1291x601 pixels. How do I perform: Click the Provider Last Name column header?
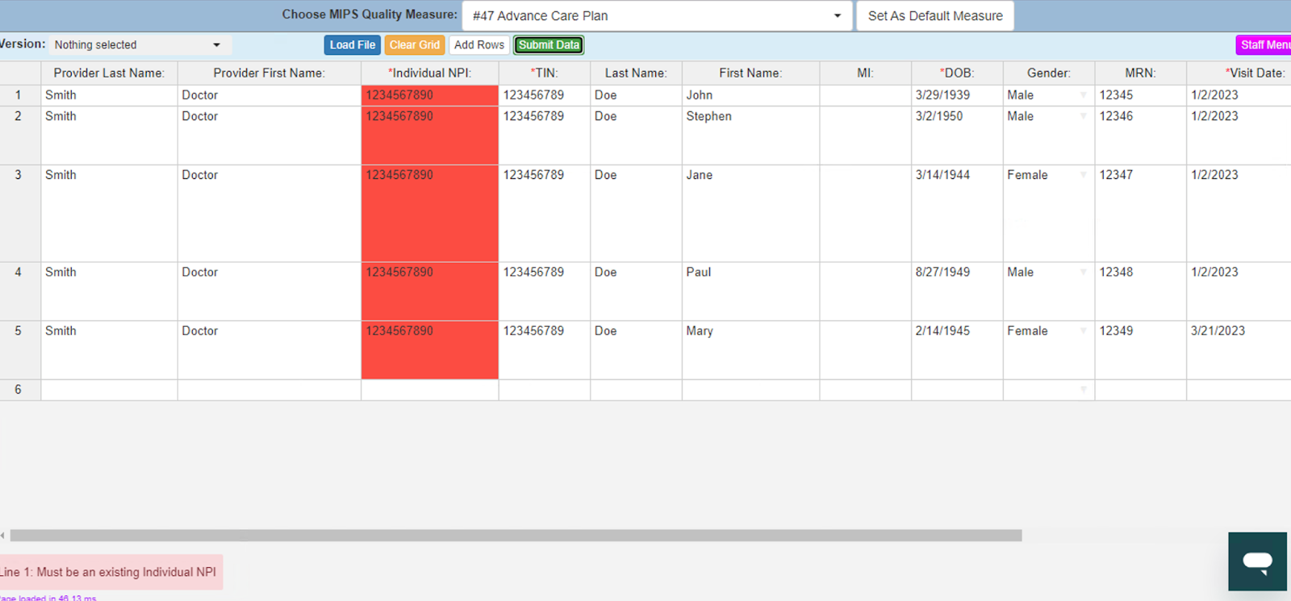point(109,73)
